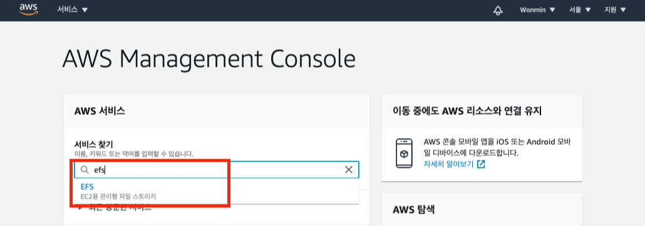Click the 서비스 찾기 label
Screen dimensions: 645x226
pos(93,144)
